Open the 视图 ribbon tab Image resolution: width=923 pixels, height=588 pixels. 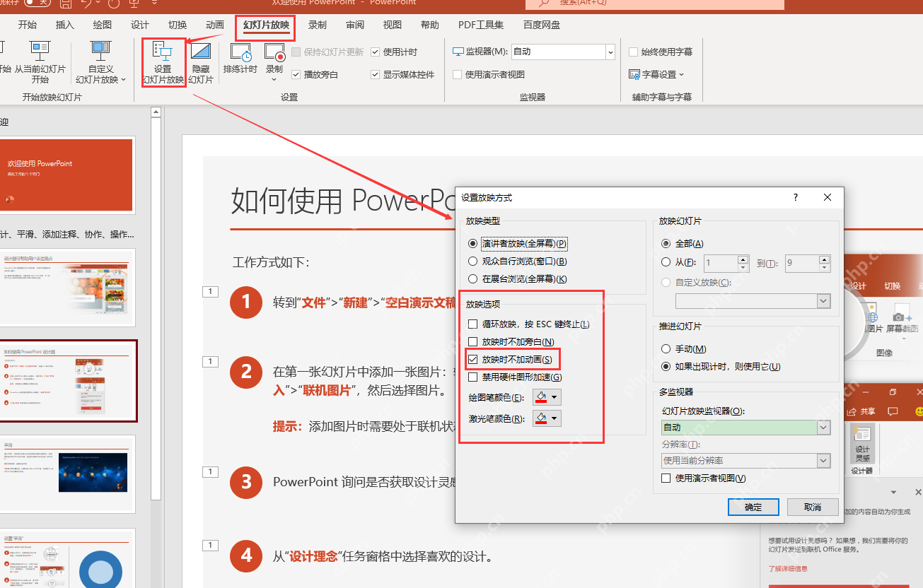(393, 25)
